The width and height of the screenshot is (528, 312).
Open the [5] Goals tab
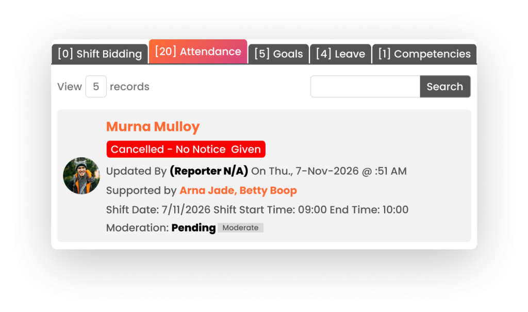click(278, 53)
